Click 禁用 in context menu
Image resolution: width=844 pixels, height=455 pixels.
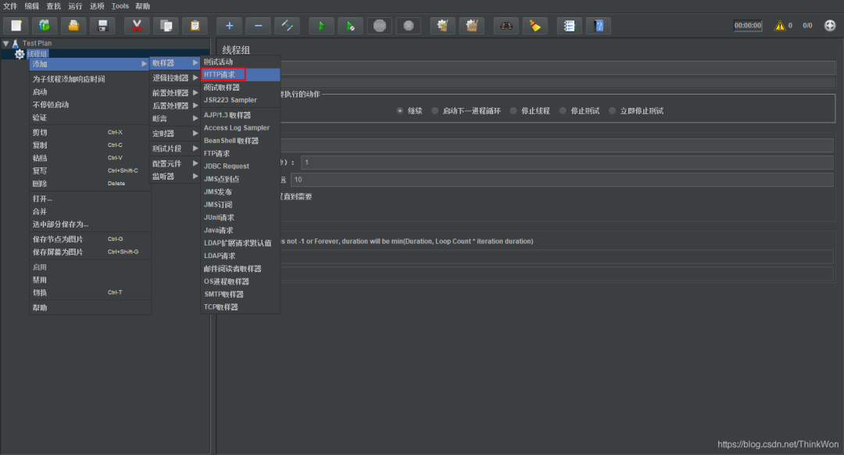pyautogui.click(x=90, y=280)
